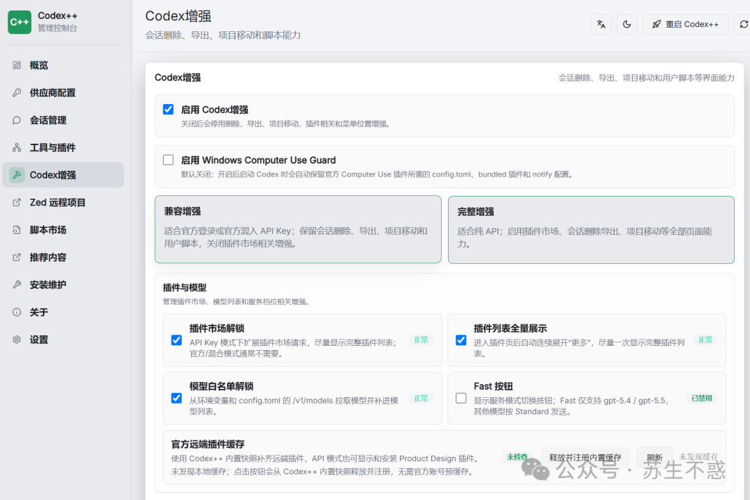Toggle 插件市场解锁 checkbox
Screen dimensions: 750x500
point(176,340)
